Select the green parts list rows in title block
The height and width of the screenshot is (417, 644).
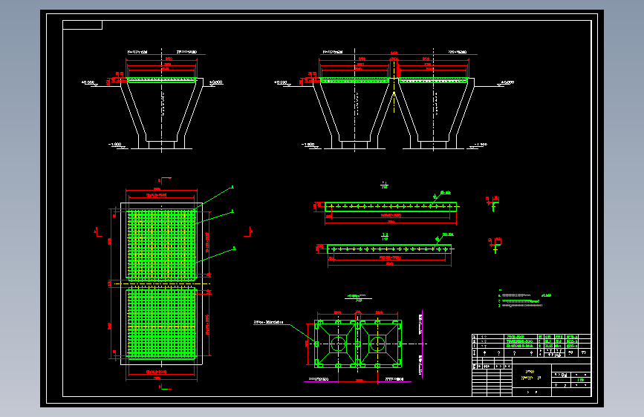click(531, 341)
